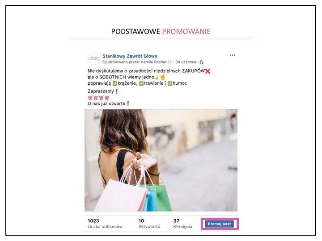Image resolution: width=322 pixels, height=241 pixels.
Task: Open the Stanikowy Zawrót Głowy page link
Action: [130, 56]
